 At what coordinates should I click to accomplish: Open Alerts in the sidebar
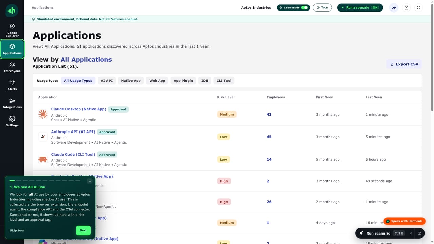pyautogui.click(x=12, y=85)
